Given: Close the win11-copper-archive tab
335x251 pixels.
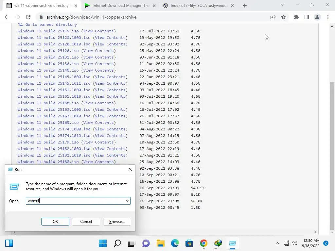Looking at the screenshot, I should [76, 6].
